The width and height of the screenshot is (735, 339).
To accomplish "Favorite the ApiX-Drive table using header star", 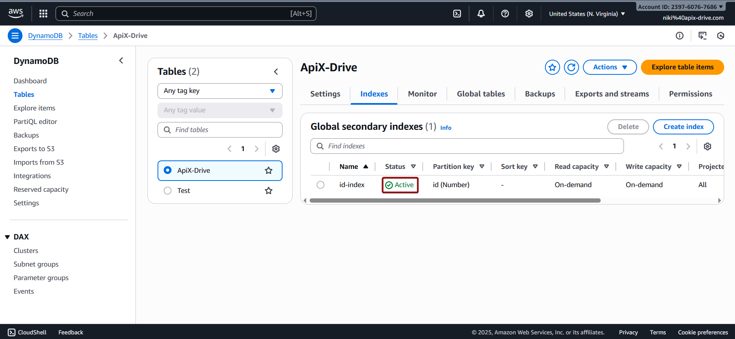I will point(552,67).
